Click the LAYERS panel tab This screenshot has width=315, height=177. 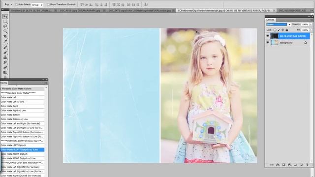(270, 20)
